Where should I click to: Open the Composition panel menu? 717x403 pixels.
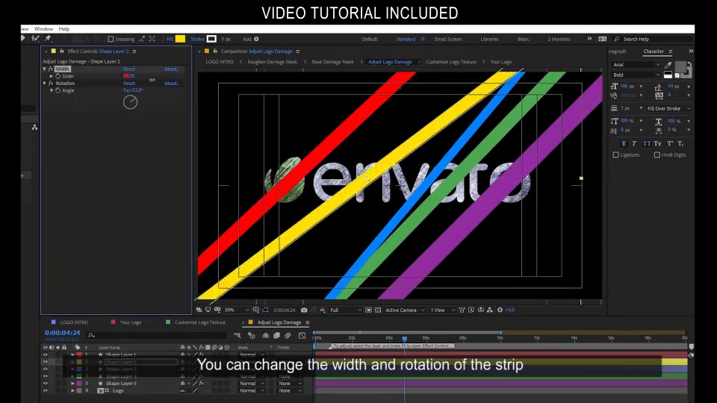[x=298, y=51]
